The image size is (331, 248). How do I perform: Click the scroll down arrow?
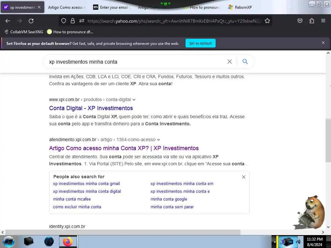point(328,227)
